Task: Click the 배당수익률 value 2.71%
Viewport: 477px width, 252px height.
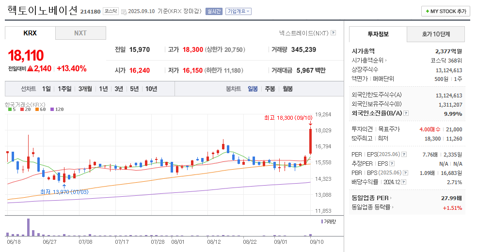Action: [x=455, y=182]
